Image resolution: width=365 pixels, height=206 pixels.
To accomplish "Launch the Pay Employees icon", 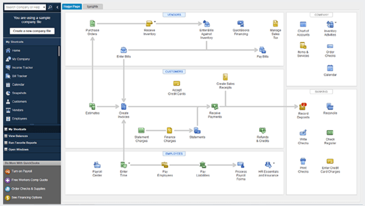I will click(x=164, y=165).
